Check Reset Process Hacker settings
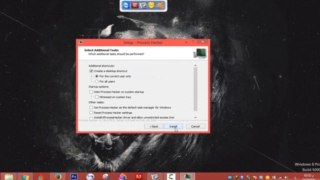Viewport: 320px width, 180px height. coord(91,112)
